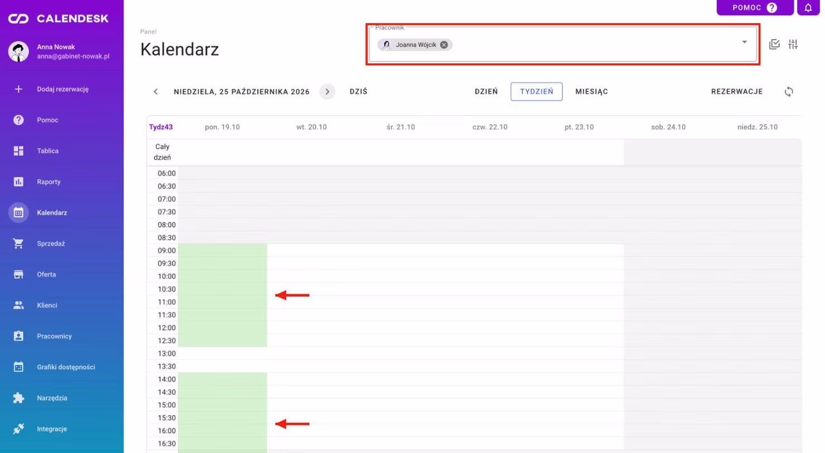Viewport: 825px width, 453px height.
Task: Switch to Dzień view
Action: [486, 92]
